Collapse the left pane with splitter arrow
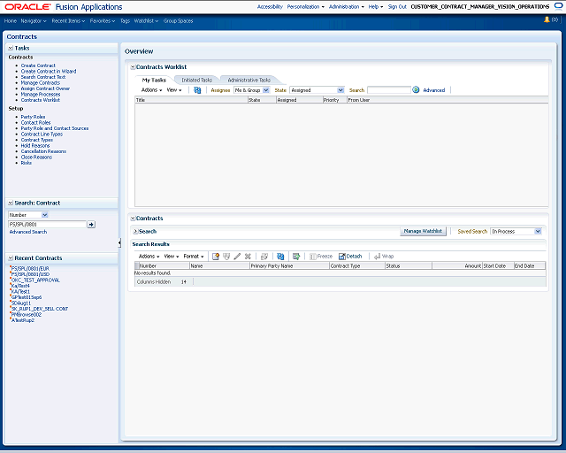 click(x=119, y=243)
